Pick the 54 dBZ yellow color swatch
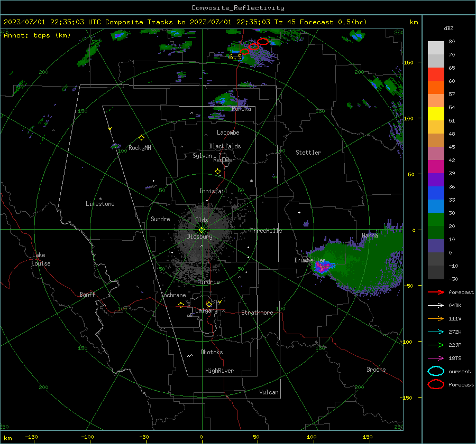 436,114
